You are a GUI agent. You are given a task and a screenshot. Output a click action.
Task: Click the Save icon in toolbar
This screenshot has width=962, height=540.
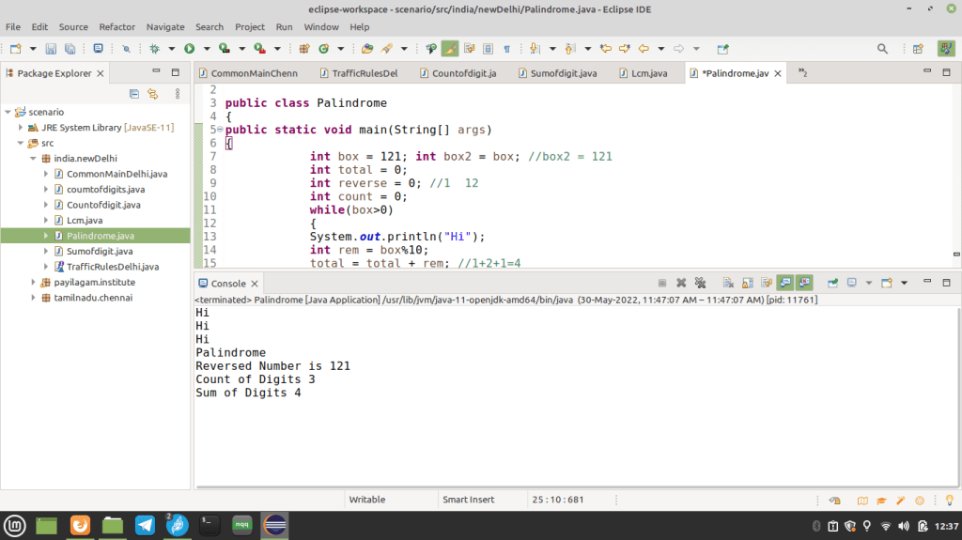coord(51,49)
